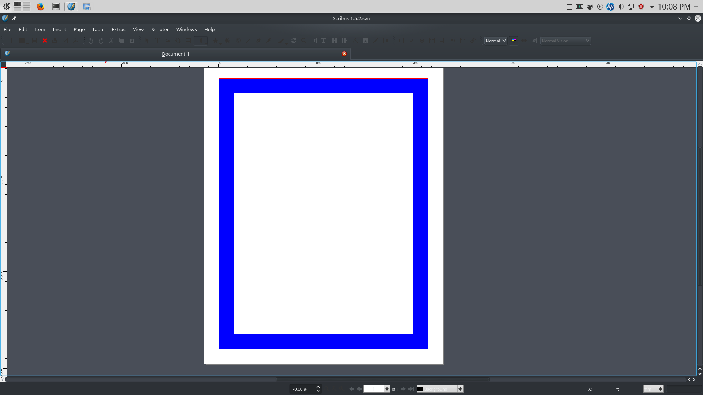This screenshot has height=395, width=703.
Task: Close the Document-1 tab
Action: (344, 54)
